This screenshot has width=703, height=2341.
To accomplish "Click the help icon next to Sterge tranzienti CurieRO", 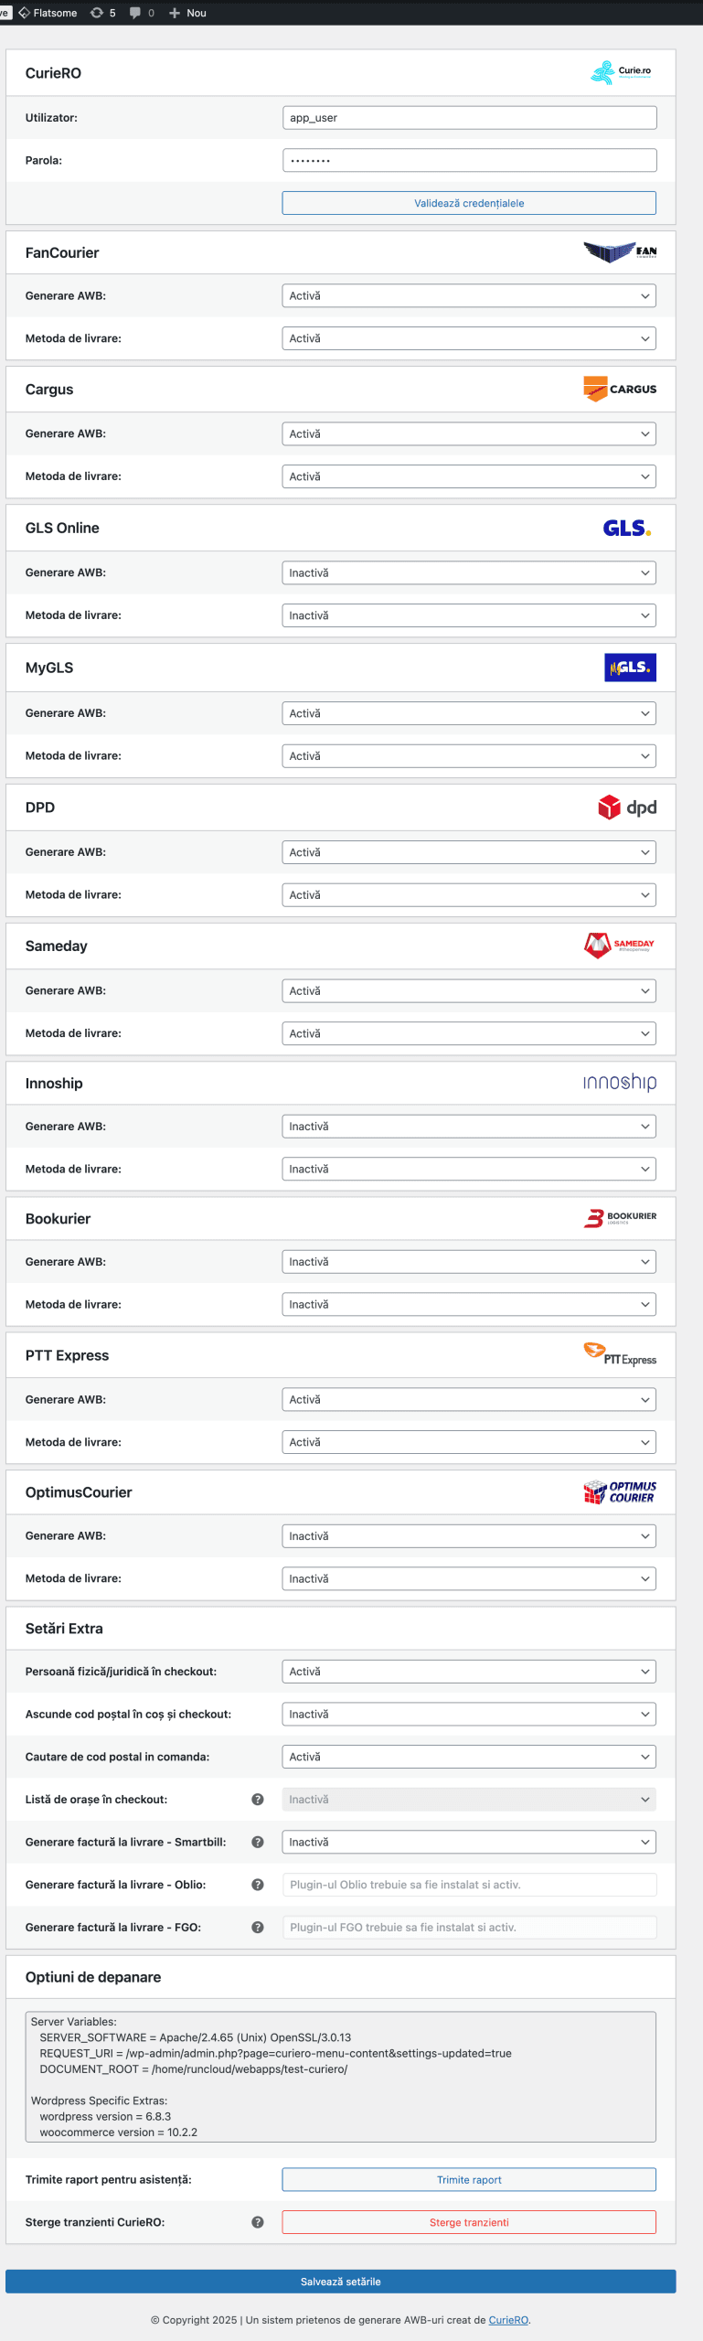I will (258, 2221).
